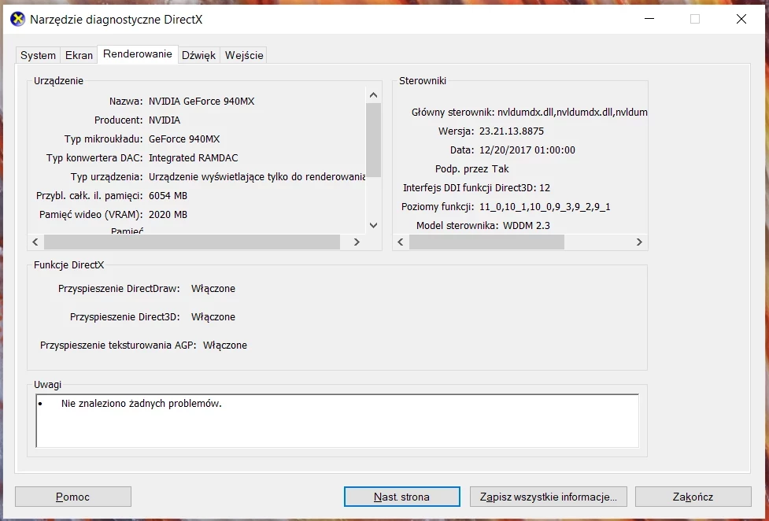Click scroll left arrow in Urządzenie panel

(x=35, y=242)
